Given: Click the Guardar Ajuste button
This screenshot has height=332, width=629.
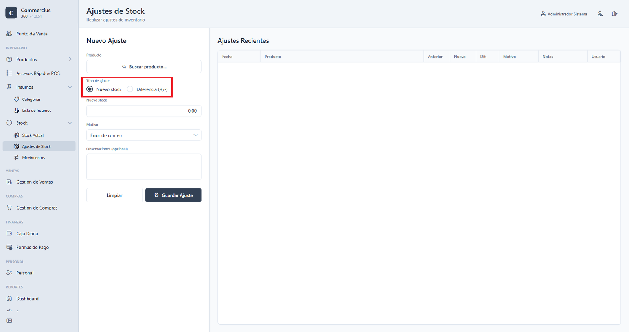Looking at the screenshot, I should click(173, 195).
